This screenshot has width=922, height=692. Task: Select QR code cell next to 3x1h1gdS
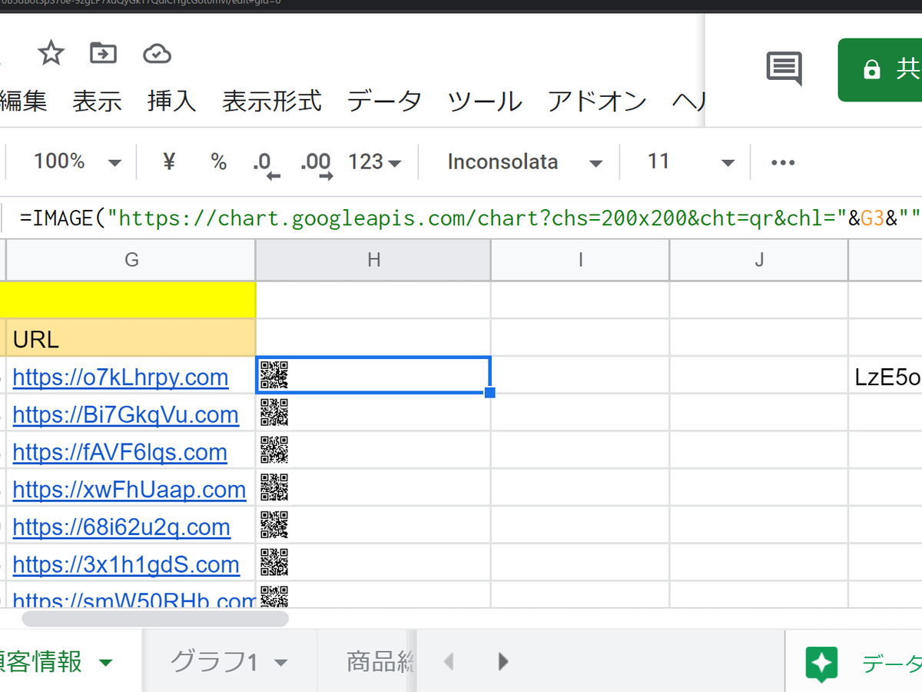(x=373, y=563)
